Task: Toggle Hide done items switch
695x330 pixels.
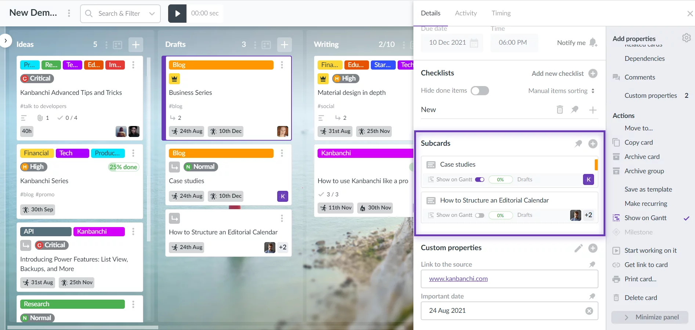Action: coord(479,90)
